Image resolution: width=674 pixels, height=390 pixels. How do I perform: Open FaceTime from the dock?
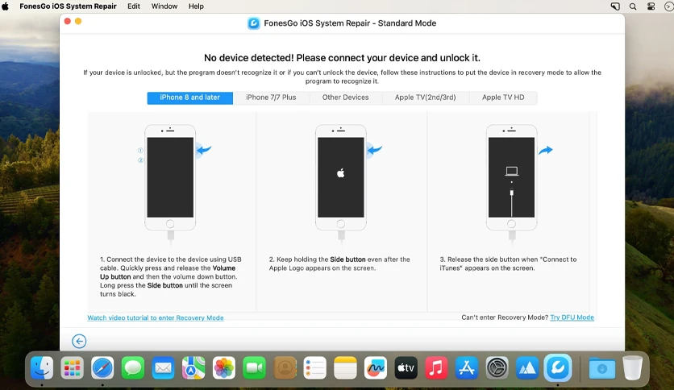click(x=255, y=368)
